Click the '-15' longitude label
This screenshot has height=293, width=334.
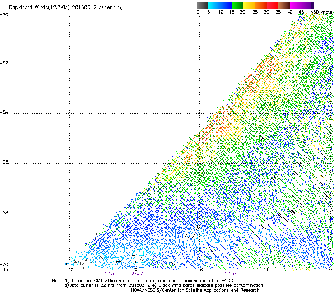click(x=4, y=270)
